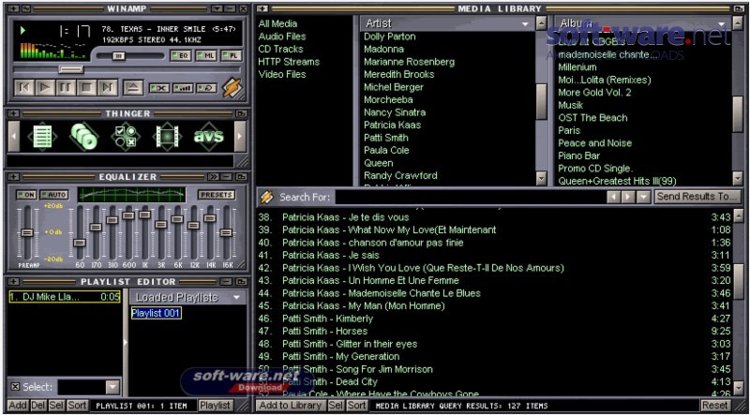Select Video Files in library tree
This screenshot has width=750, height=415.
pyautogui.click(x=282, y=74)
